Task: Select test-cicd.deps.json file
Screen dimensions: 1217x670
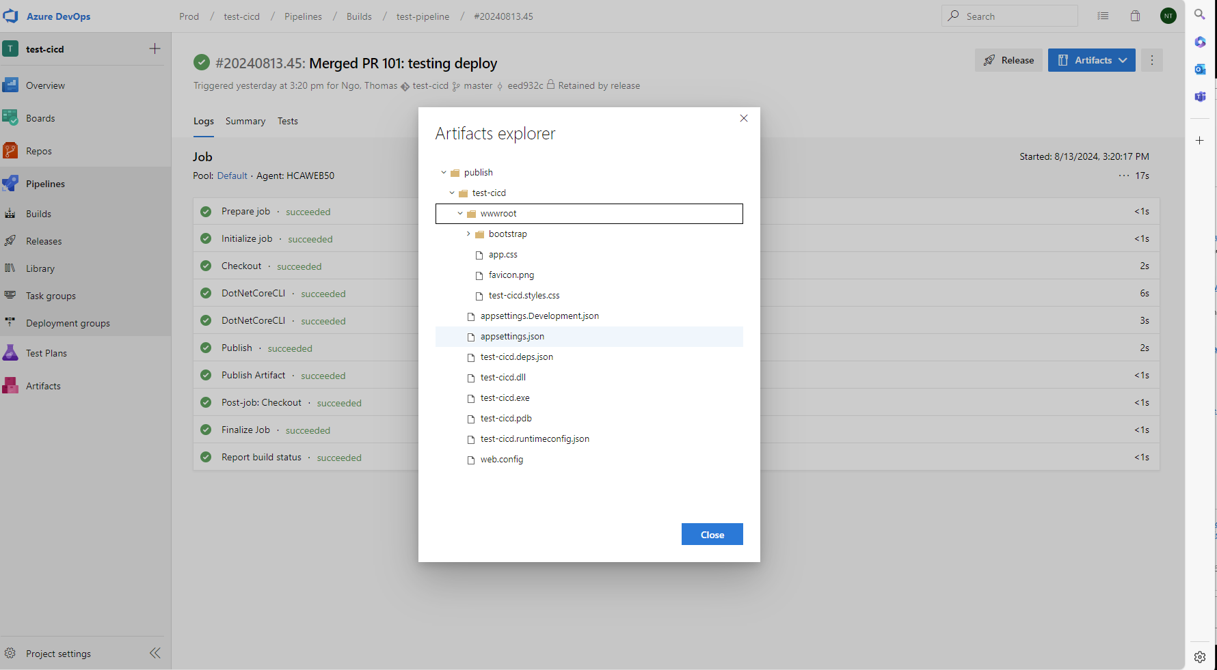Action: [589, 357]
